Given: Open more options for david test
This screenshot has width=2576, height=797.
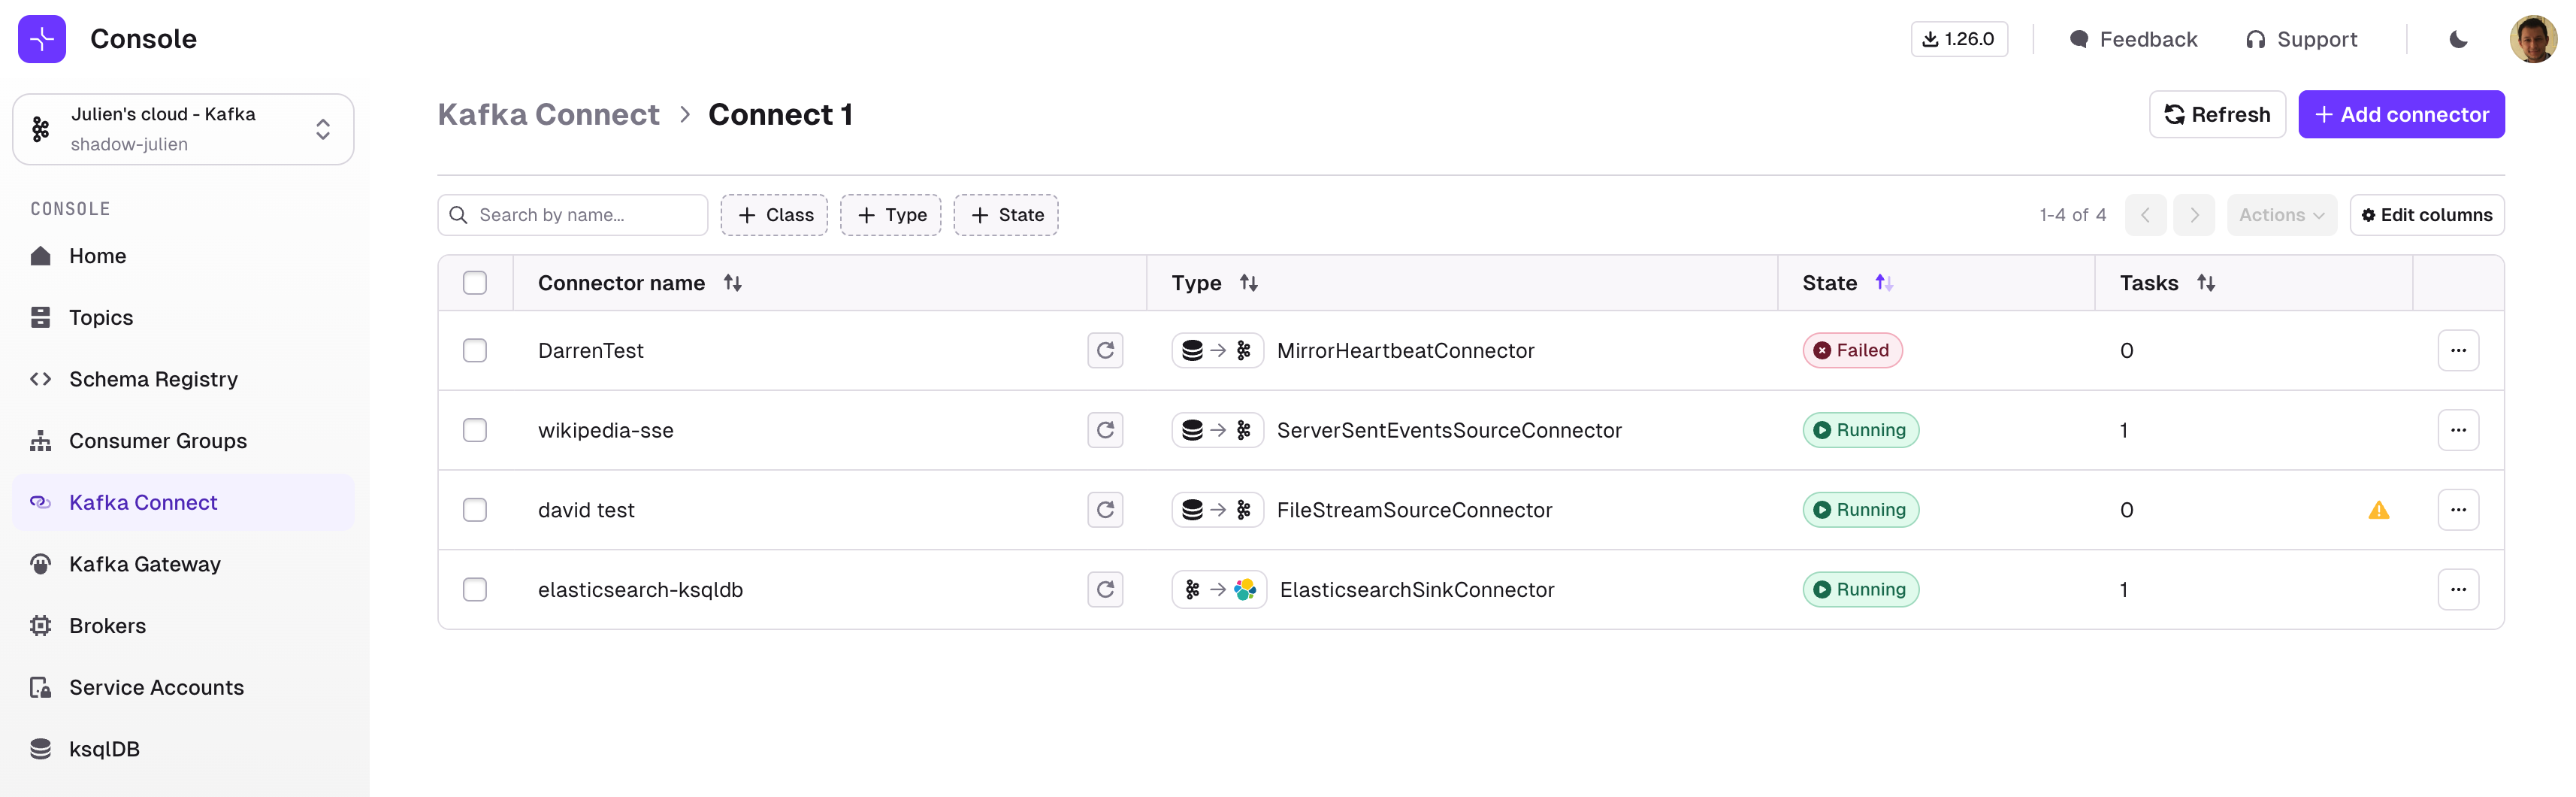Looking at the screenshot, I should click(x=2458, y=510).
